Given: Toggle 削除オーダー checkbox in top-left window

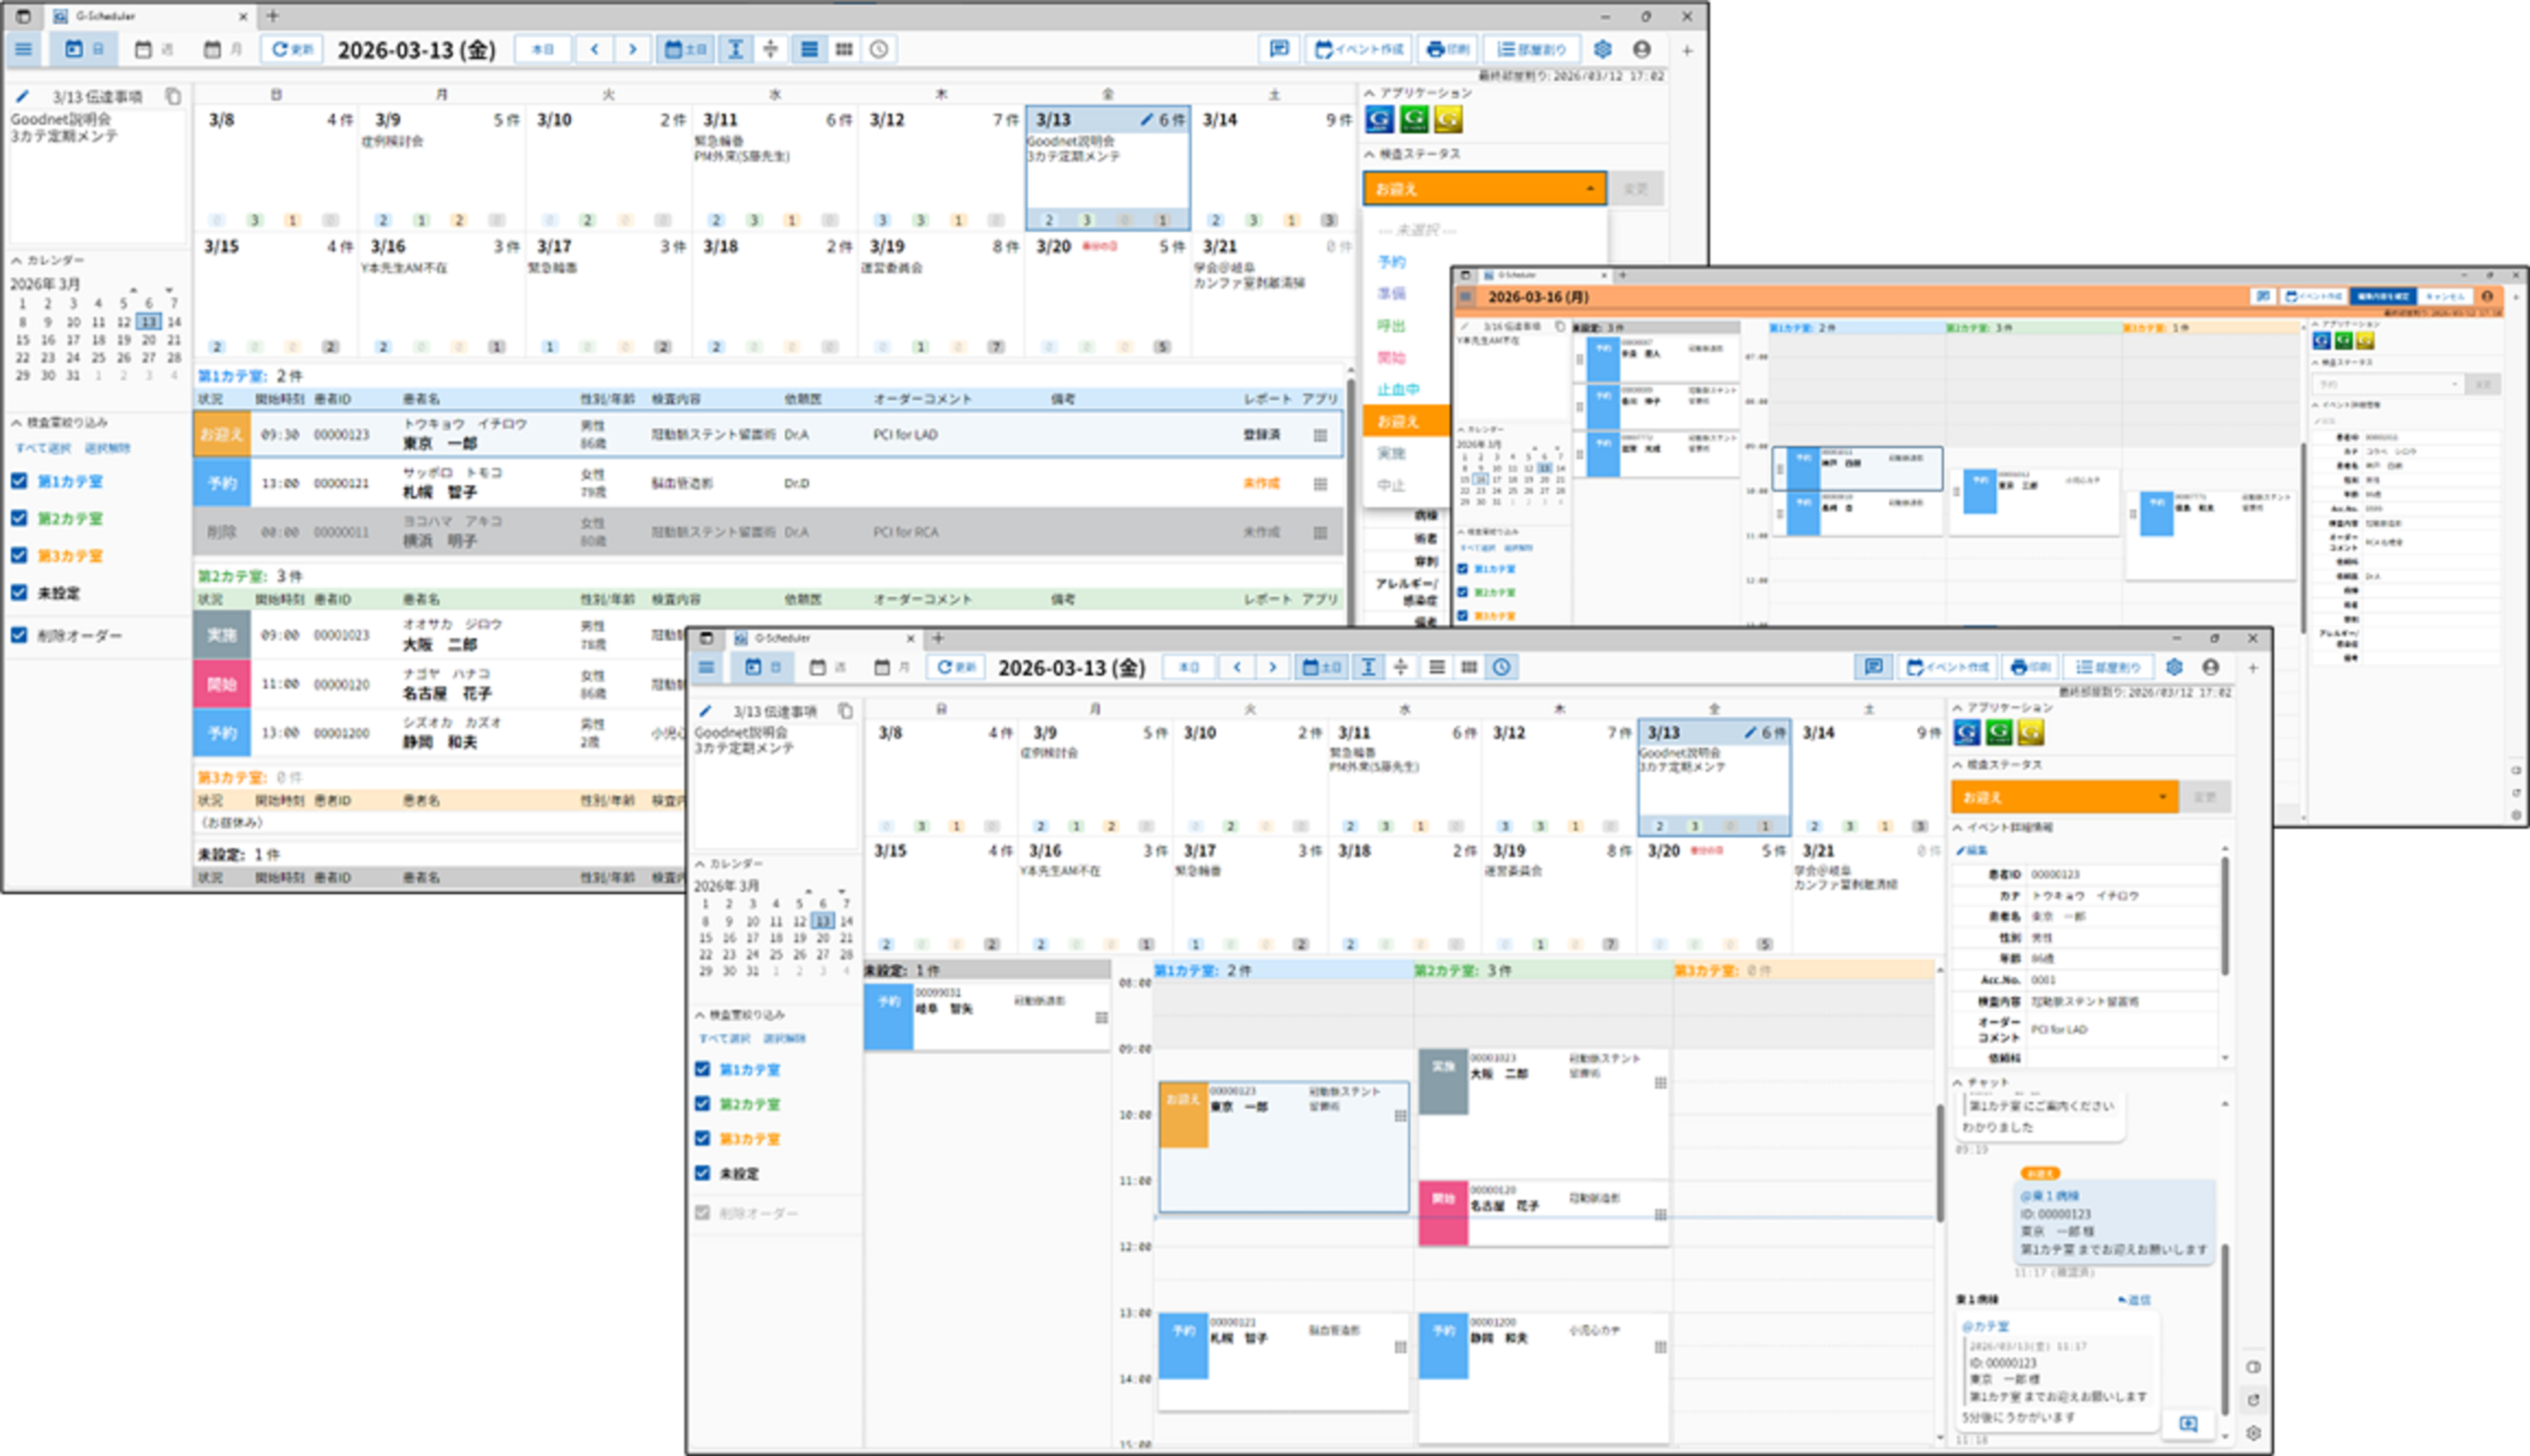Looking at the screenshot, I should tap(19, 635).
